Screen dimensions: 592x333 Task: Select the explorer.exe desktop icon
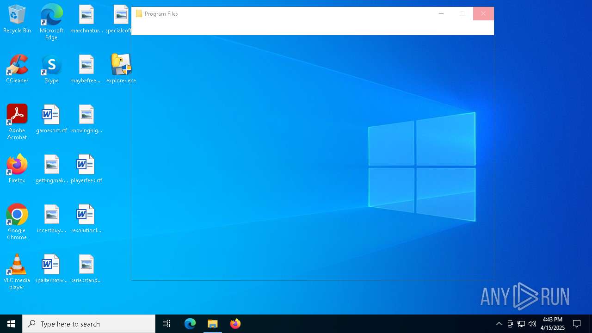pos(121,69)
